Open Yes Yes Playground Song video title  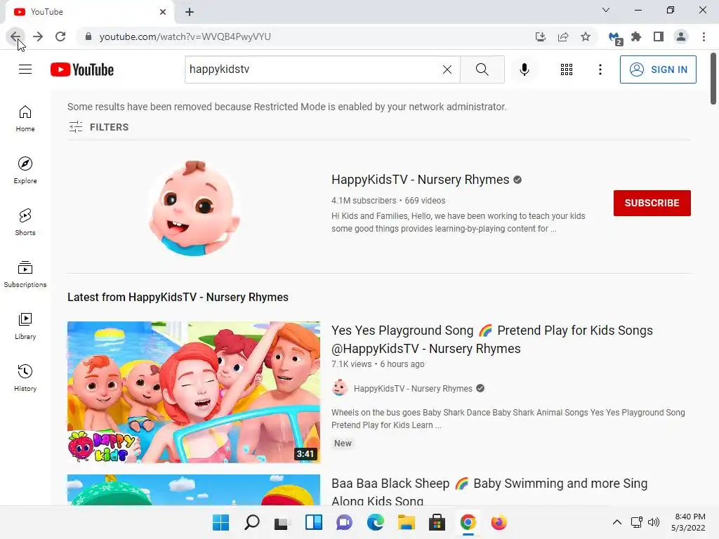coord(492,339)
